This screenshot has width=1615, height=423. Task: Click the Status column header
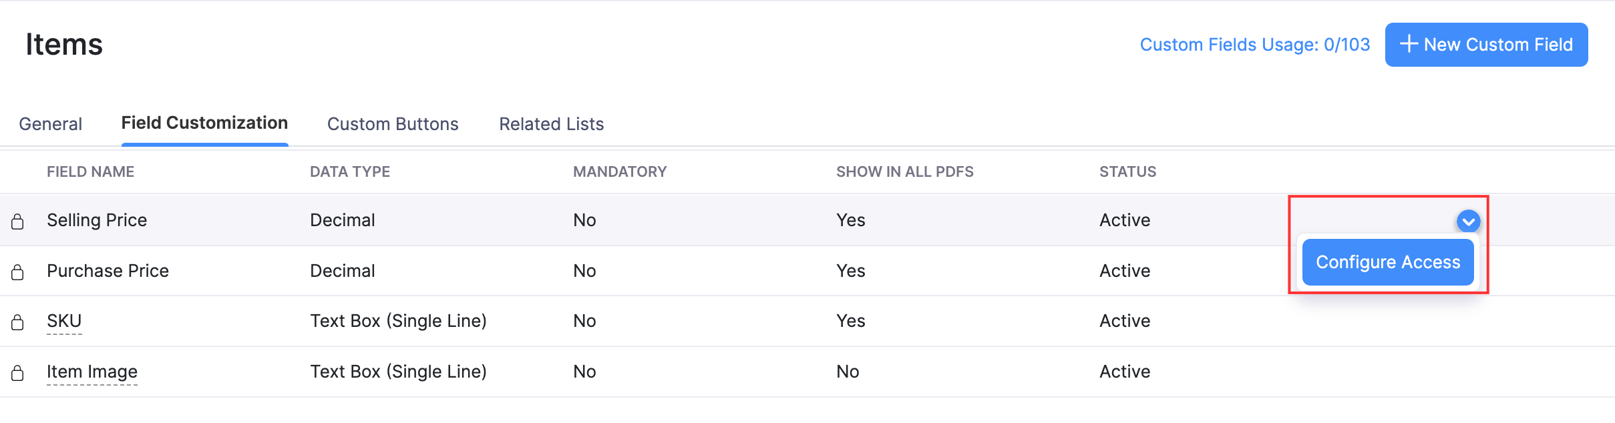[1127, 172]
